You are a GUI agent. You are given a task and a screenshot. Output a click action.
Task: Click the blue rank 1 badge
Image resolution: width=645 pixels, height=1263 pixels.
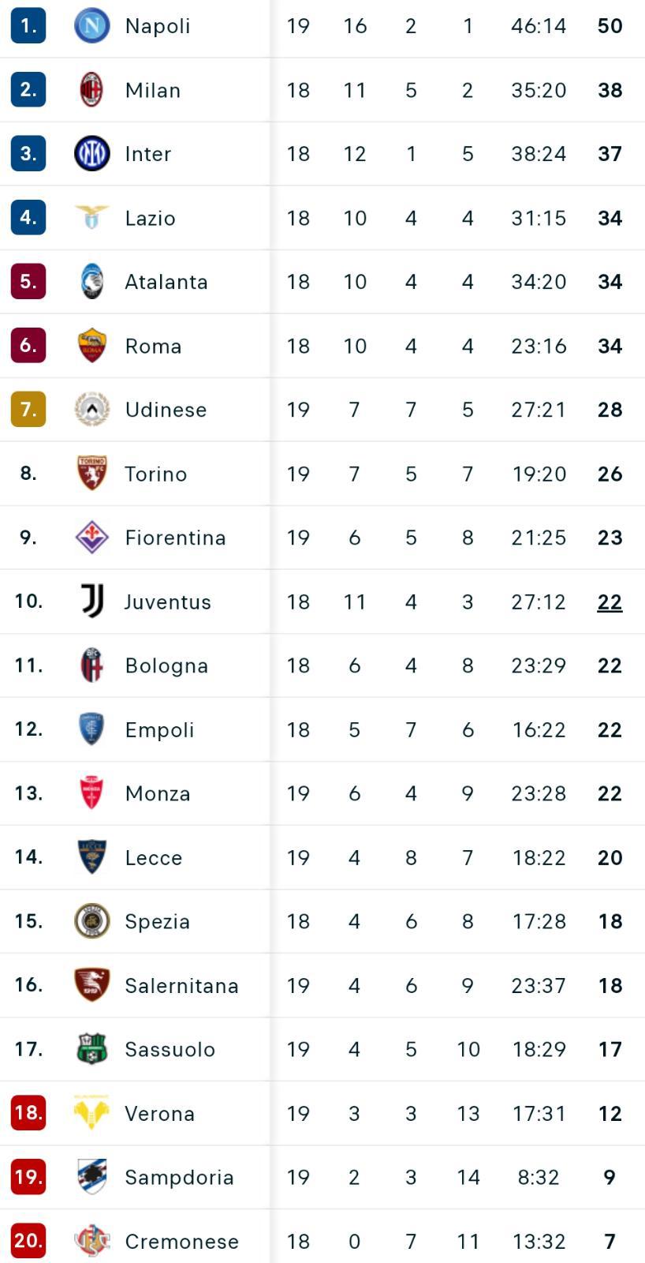point(28,26)
